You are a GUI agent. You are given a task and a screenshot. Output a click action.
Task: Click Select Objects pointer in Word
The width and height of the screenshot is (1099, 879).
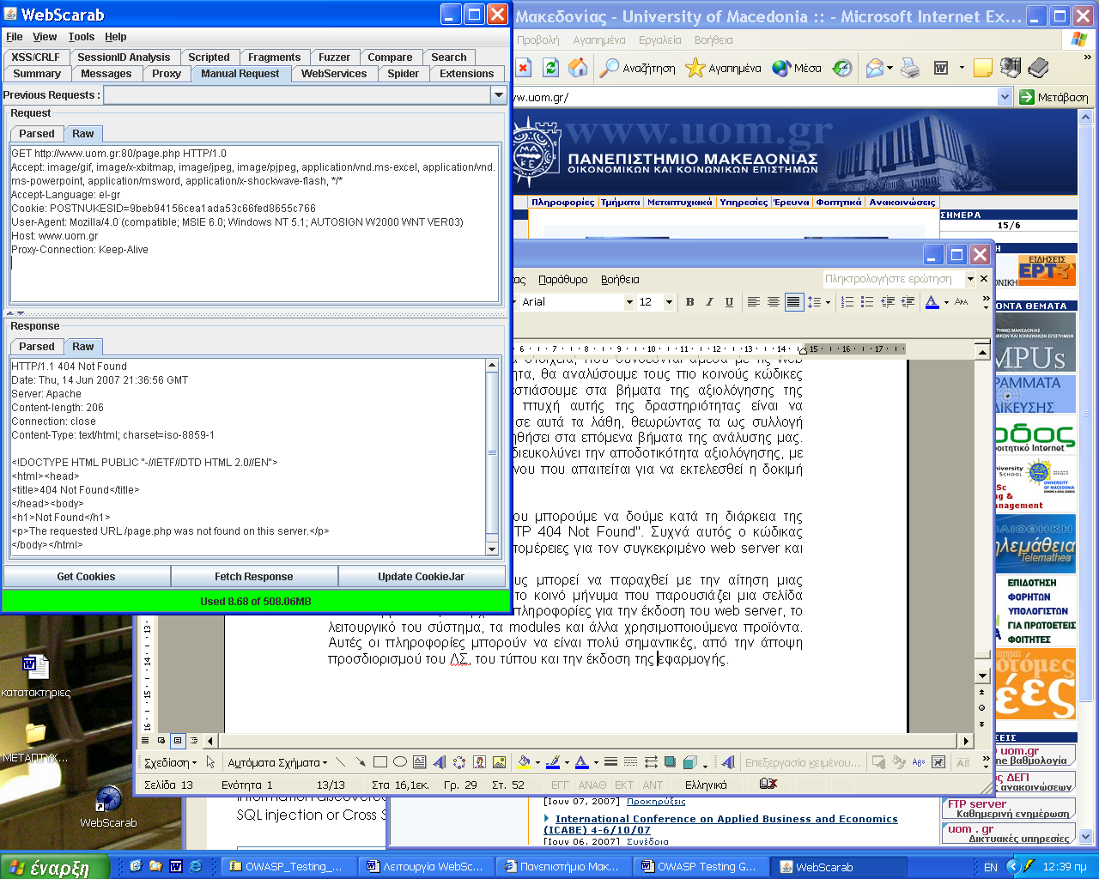pyautogui.click(x=210, y=761)
